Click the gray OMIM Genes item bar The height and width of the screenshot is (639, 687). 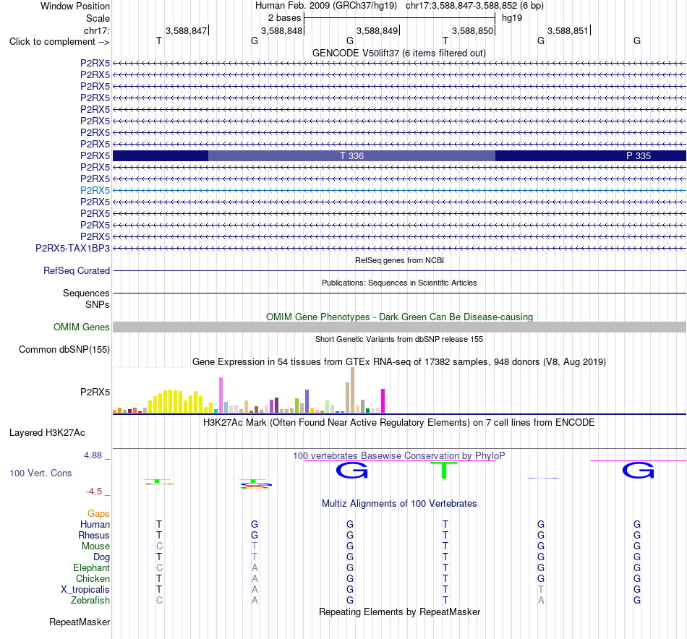pos(399,327)
